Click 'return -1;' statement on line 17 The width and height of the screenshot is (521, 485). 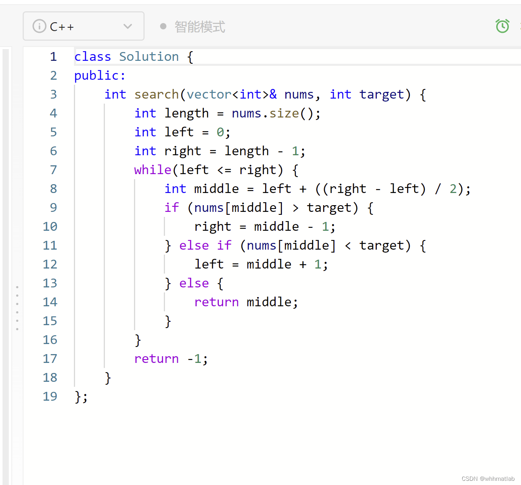[171, 359]
